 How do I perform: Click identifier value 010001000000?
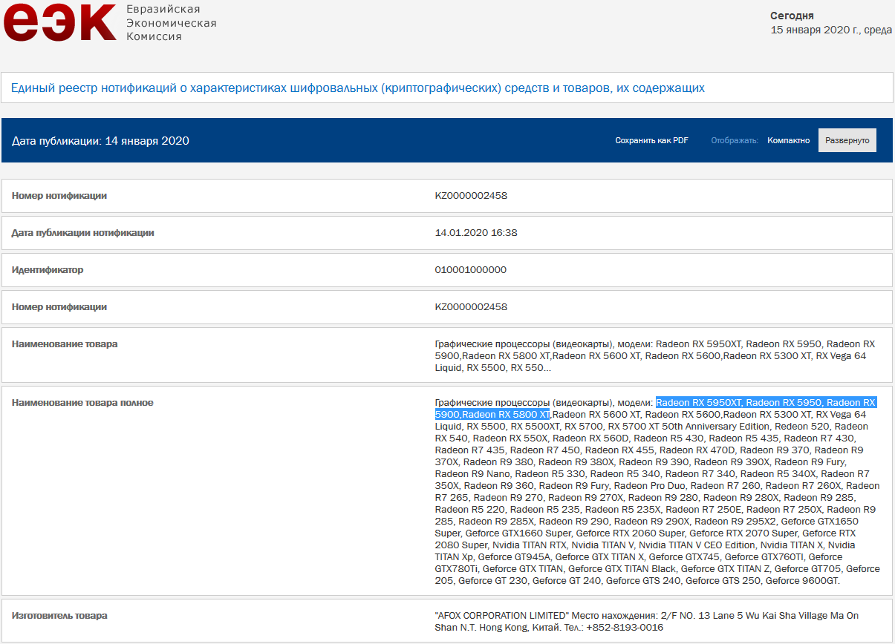coord(471,270)
